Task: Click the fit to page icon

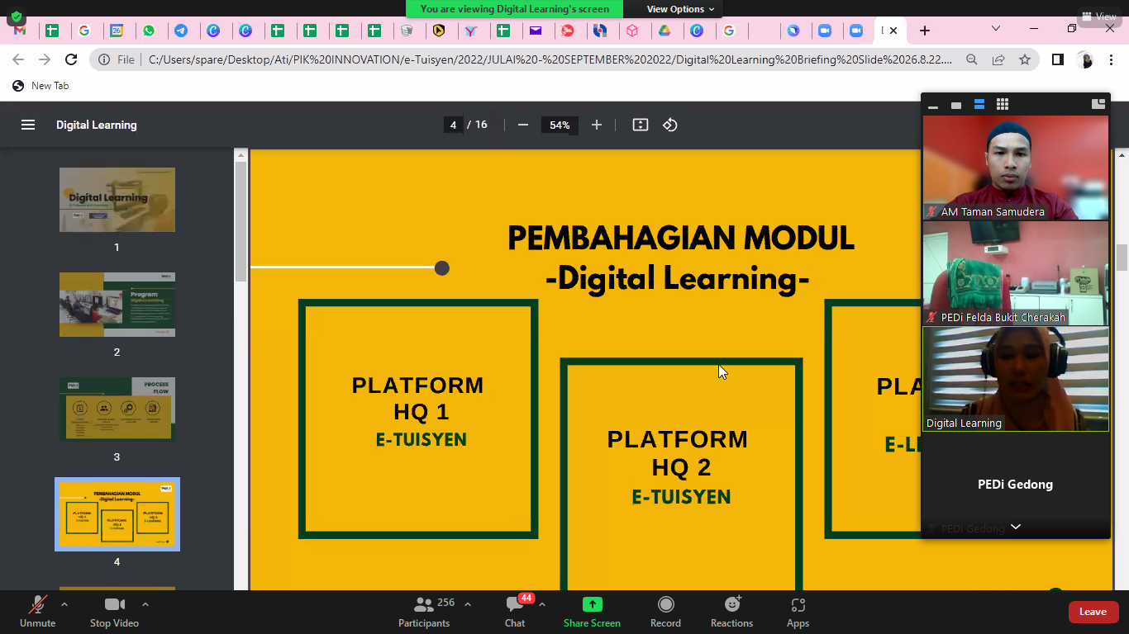Action: [640, 125]
